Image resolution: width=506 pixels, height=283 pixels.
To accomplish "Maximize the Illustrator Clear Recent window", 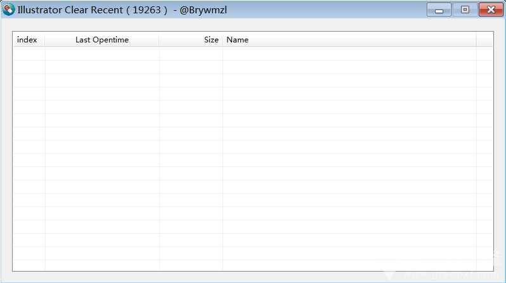I will click(465, 10).
